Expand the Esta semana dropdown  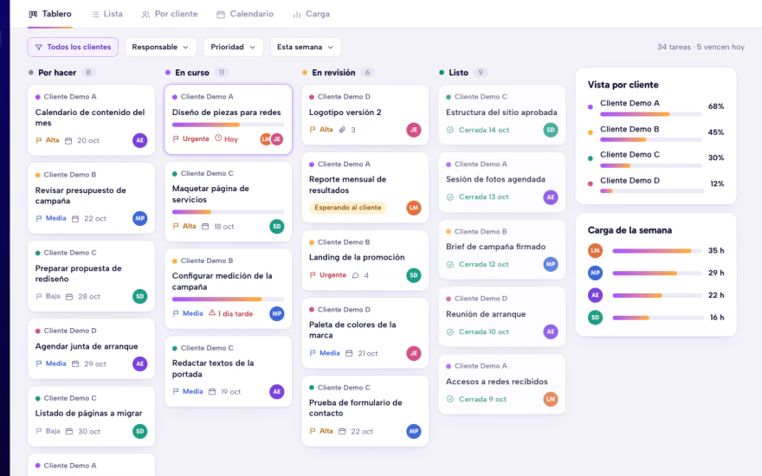tap(306, 47)
